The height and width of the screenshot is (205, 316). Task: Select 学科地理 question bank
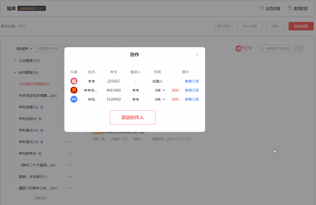tap(28, 107)
